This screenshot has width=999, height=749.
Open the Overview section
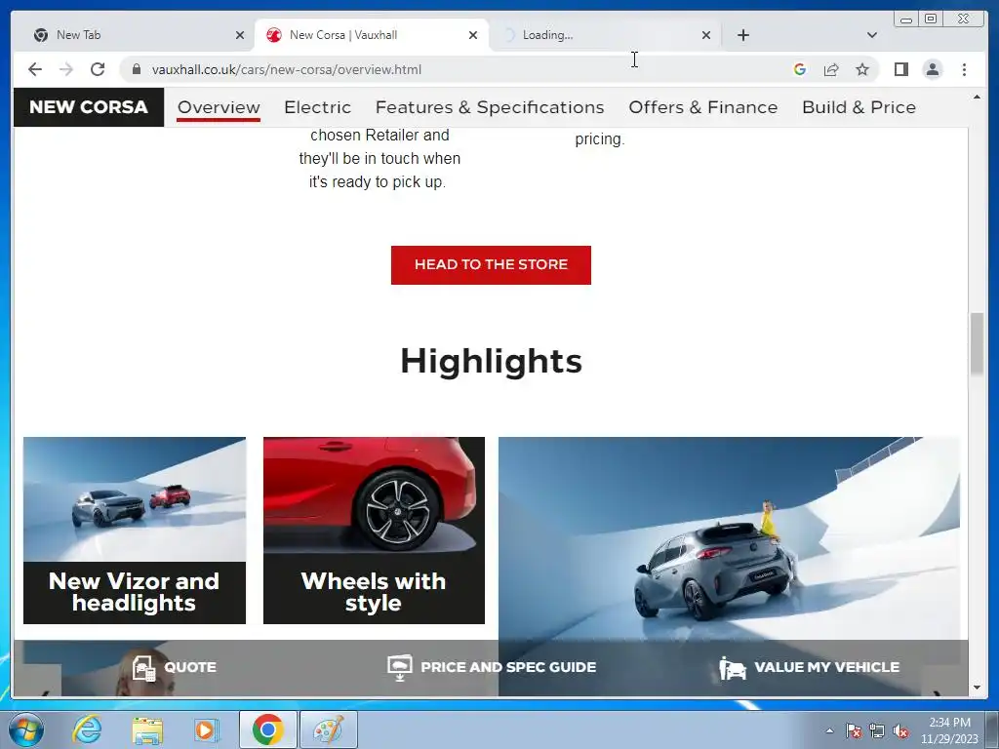pos(219,107)
